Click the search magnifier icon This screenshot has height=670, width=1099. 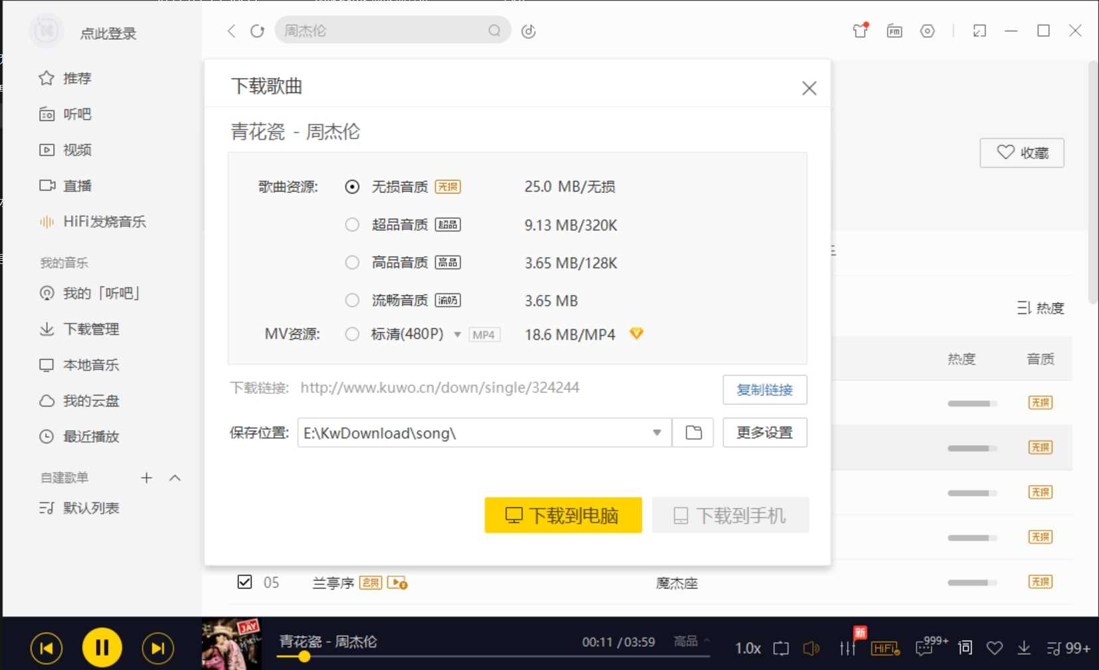pyautogui.click(x=494, y=31)
